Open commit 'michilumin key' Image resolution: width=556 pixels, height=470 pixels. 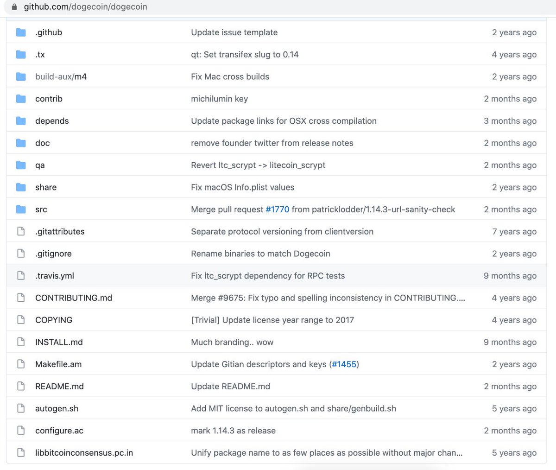click(x=220, y=99)
